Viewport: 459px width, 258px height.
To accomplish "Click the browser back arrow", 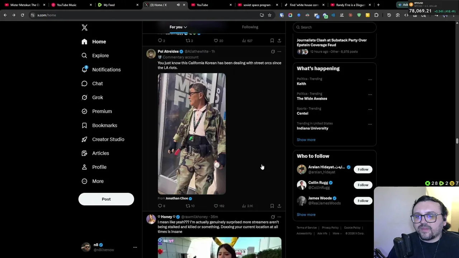I will [5, 15].
